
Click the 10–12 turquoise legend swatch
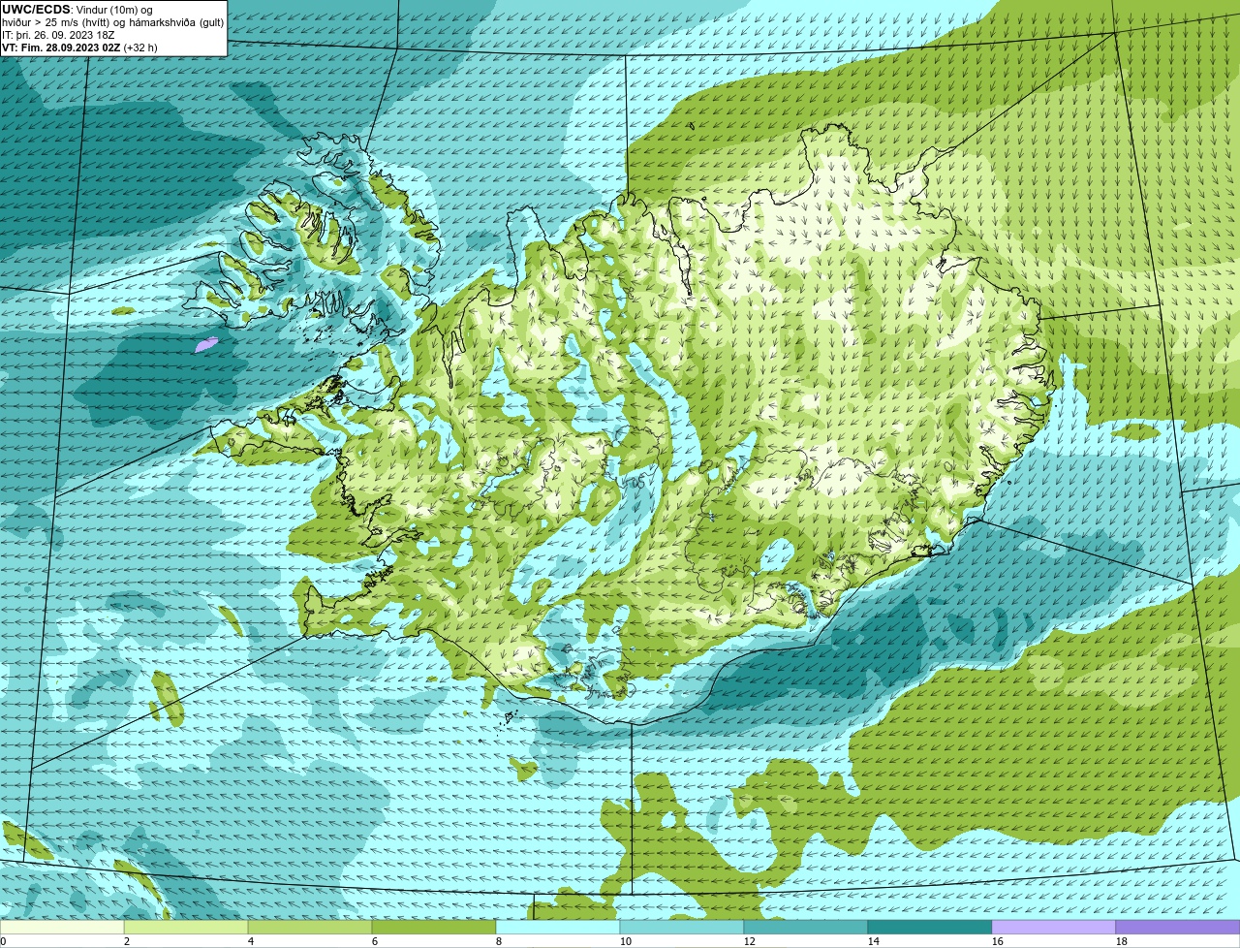pyautogui.click(x=682, y=928)
